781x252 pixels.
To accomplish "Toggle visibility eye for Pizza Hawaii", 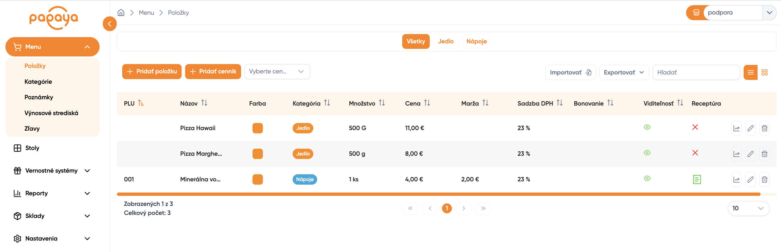I will click(647, 127).
